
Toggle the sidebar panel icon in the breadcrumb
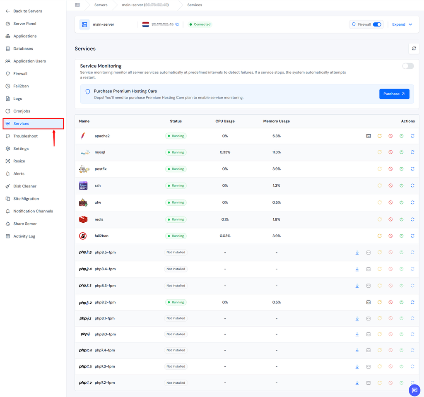(x=77, y=5)
